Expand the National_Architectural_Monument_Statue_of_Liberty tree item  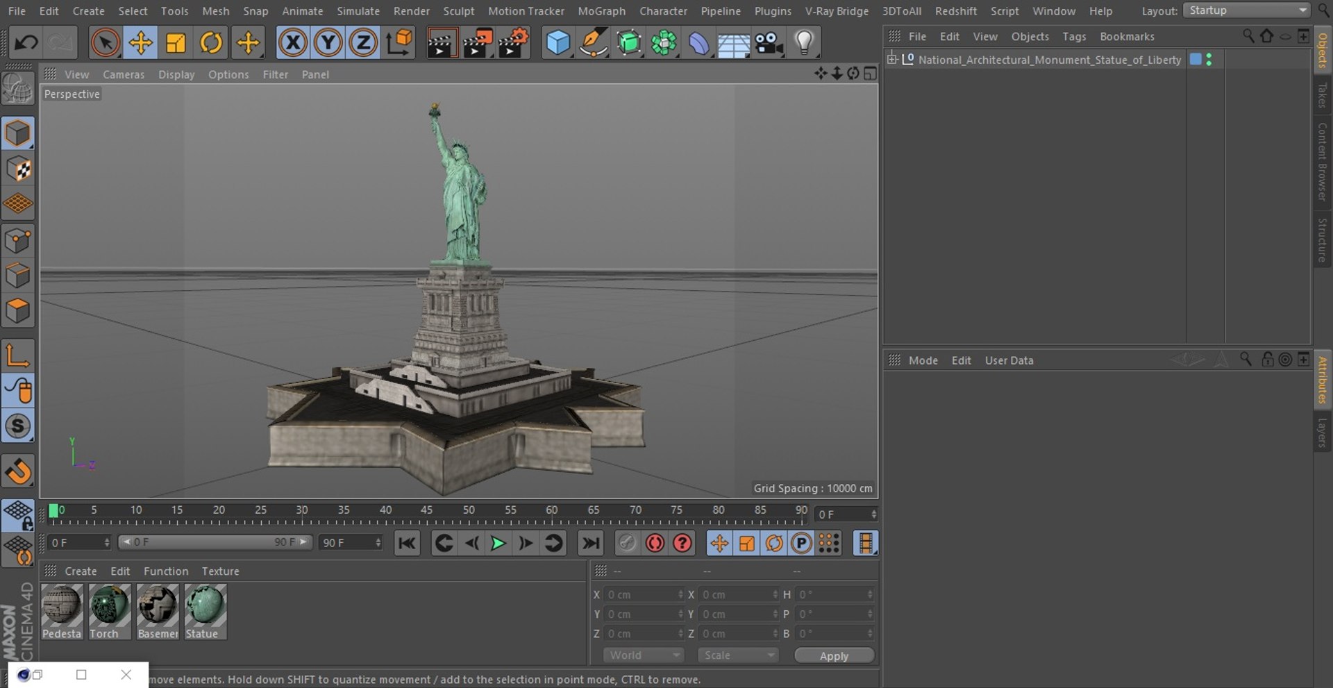tap(892, 59)
